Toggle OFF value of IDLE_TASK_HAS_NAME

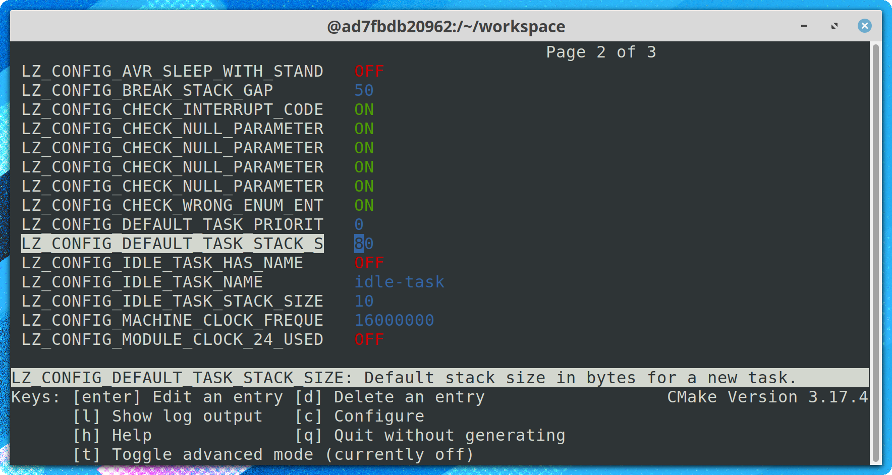[x=369, y=263]
